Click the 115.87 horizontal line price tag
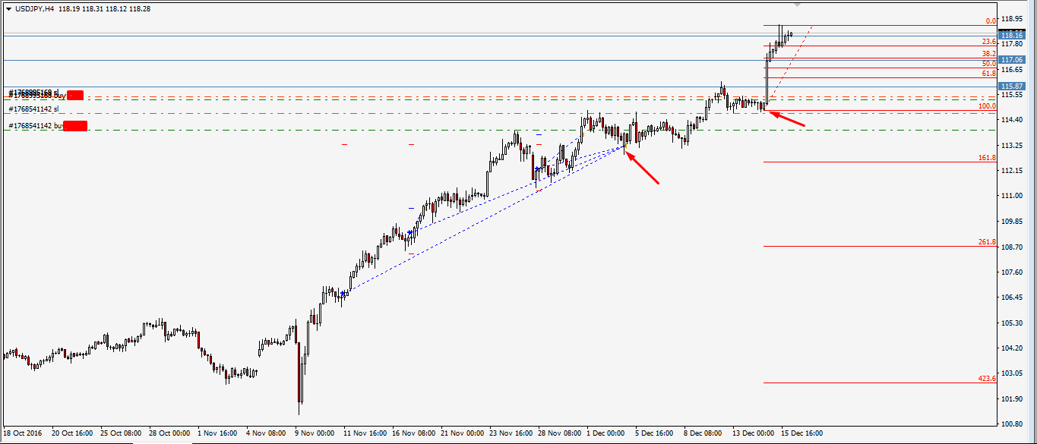 (1013, 86)
